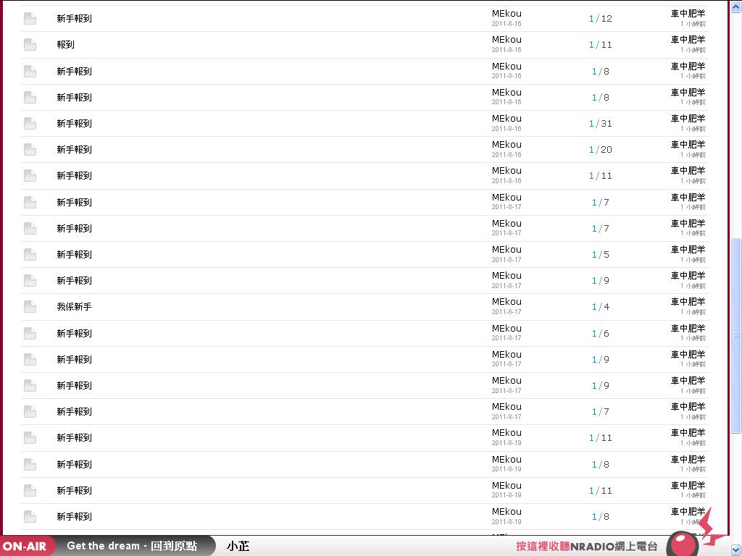
Task: Click last poster 車中肥羊 on 5-reply row
Action: pos(688,250)
